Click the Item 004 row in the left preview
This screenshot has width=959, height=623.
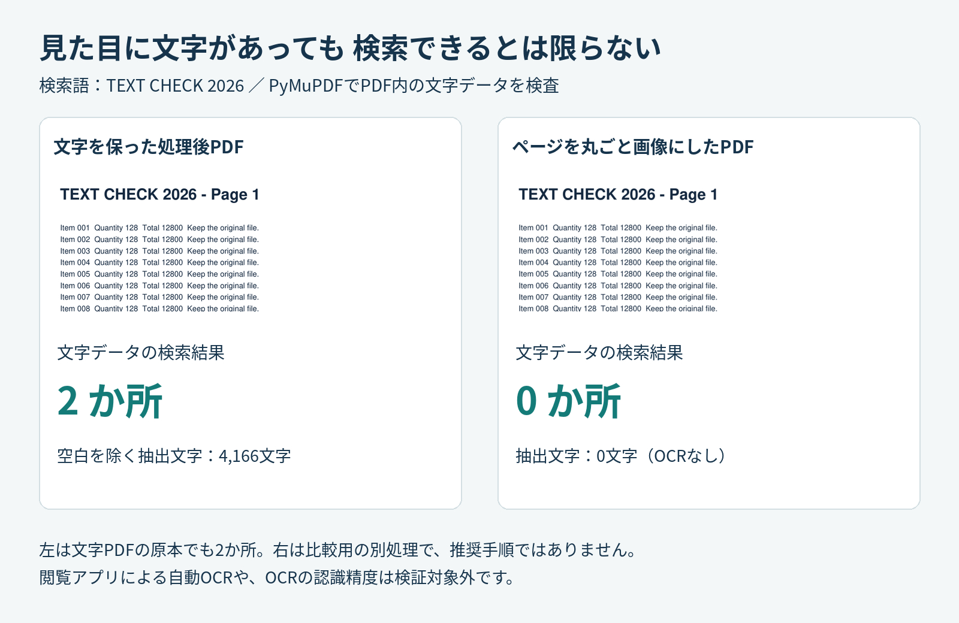pos(159,262)
